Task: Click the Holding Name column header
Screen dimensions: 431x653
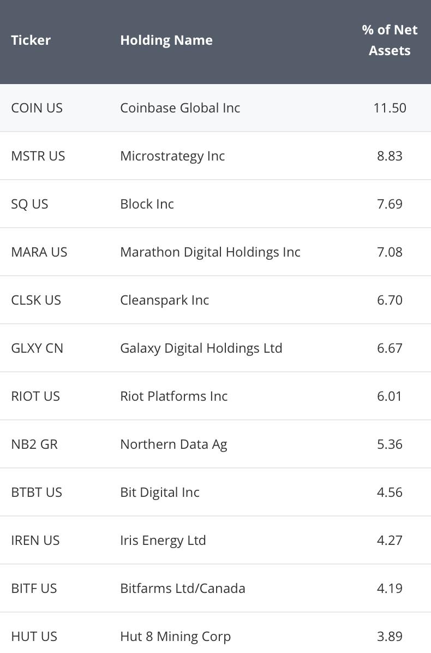Action: pos(166,40)
